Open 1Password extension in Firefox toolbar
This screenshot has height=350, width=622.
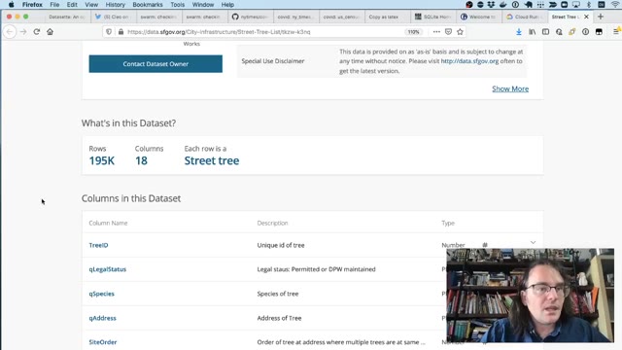585,32
